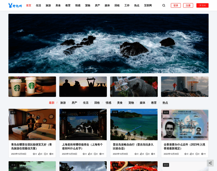Click comment icon on 普吉岛攻略 article
The height and width of the screenshot is (171, 217).
click(x=147, y=154)
